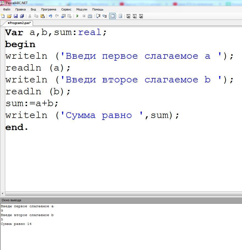
Task: Open the Программа menu
Action: 49,9
